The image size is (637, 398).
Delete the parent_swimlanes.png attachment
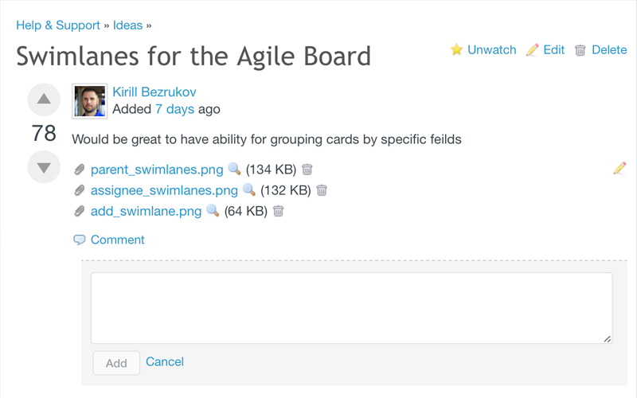pyautogui.click(x=307, y=170)
